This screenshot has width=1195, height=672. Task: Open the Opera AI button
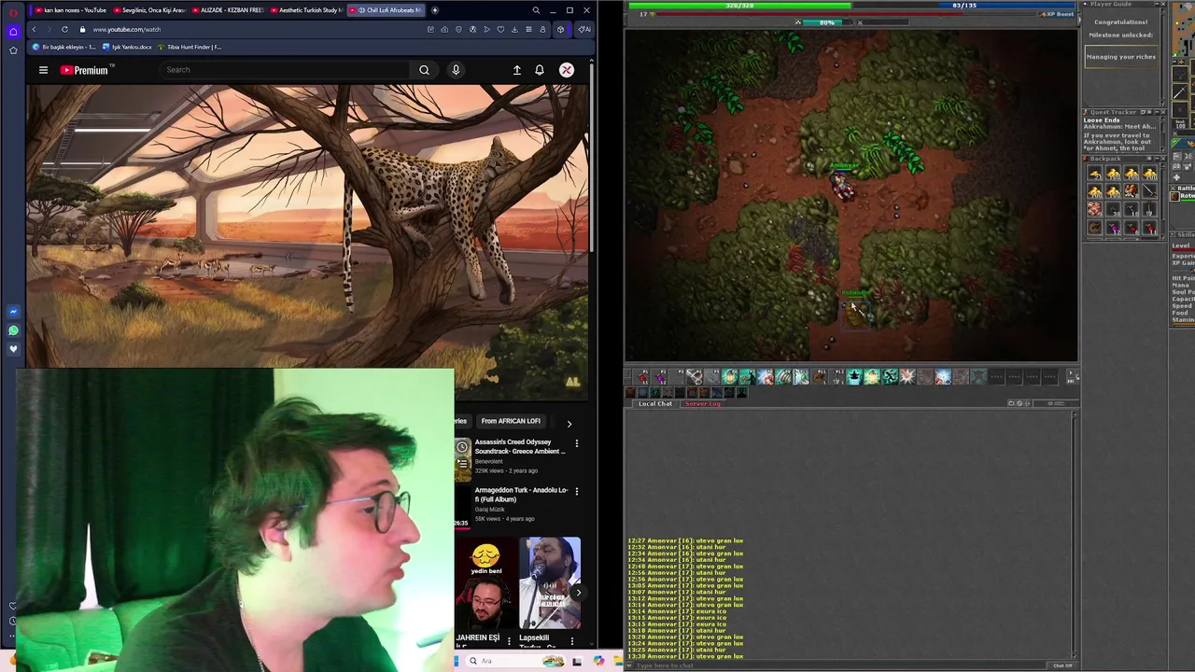pyautogui.click(x=583, y=29)
